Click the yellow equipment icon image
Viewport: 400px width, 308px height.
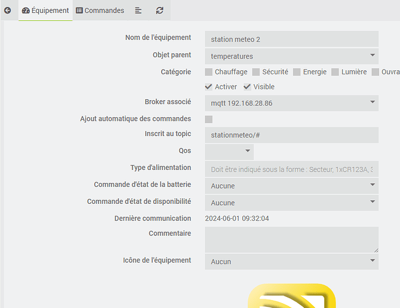click(292, 296)
